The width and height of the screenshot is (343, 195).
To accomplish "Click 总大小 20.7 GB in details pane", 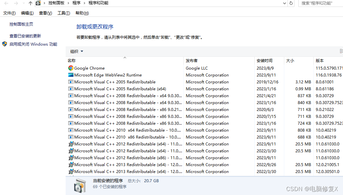I will pyautogui.click(x=143, y=181).
